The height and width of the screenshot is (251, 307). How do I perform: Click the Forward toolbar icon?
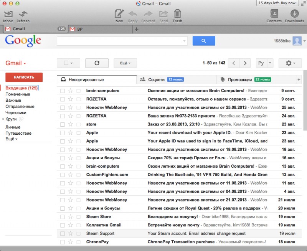point(148,17)
